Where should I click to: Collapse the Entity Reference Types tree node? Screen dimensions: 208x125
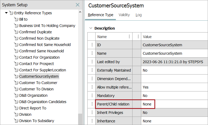tap(6, 13)
